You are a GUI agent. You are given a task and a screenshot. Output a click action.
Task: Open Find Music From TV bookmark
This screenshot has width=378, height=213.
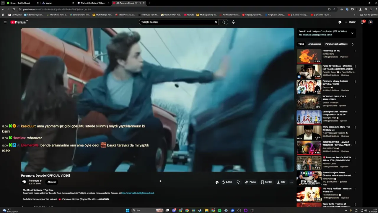pyautogui.click(x=148, y=15)
